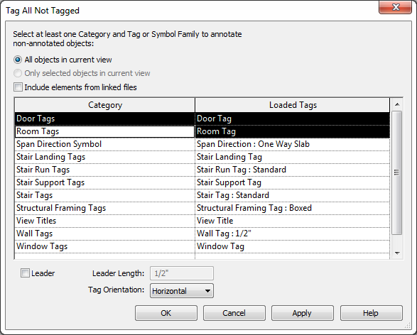
Task: Open the Tag Orientation dropdown
Action: tap(182, 291)
